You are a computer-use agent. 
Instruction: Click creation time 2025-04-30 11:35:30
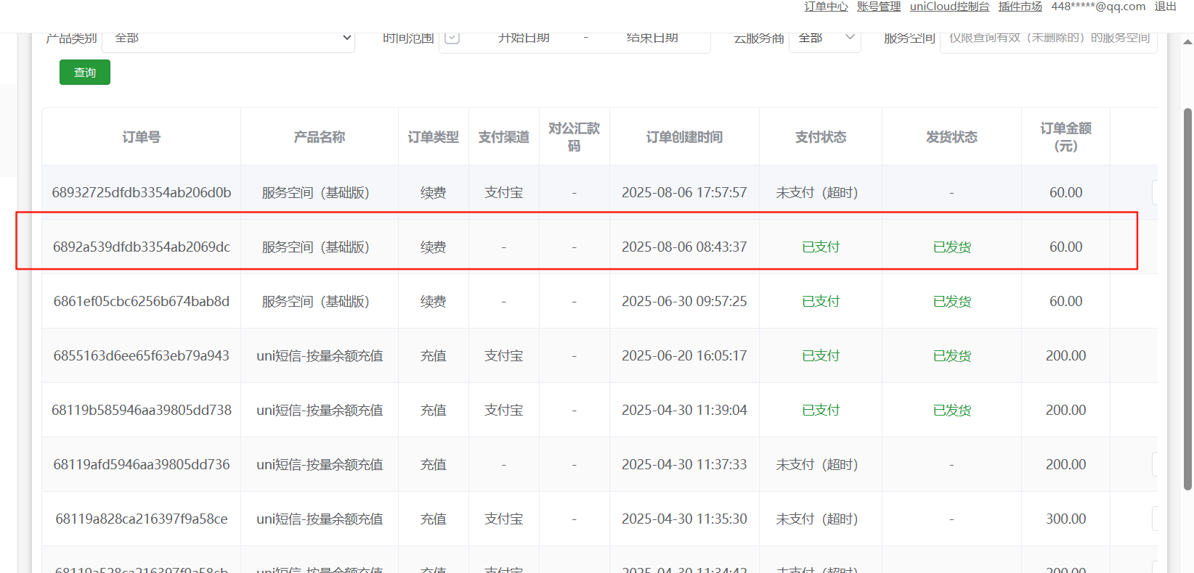(684, 519)
